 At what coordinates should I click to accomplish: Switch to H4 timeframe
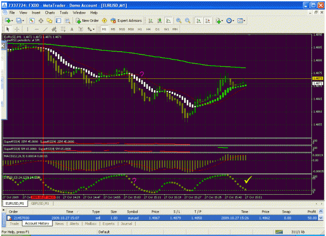coord(149,29)
